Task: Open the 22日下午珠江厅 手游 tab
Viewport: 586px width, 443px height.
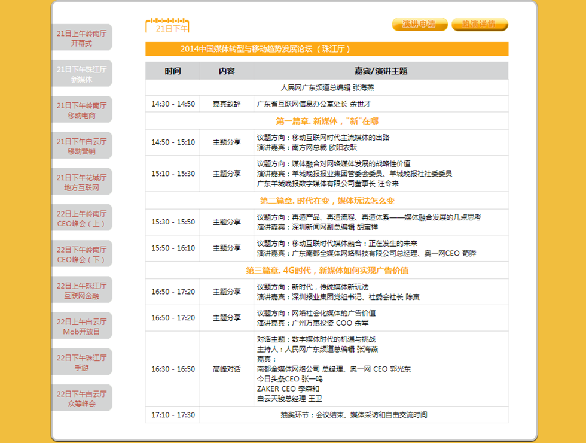Action: tap(81, 363)
